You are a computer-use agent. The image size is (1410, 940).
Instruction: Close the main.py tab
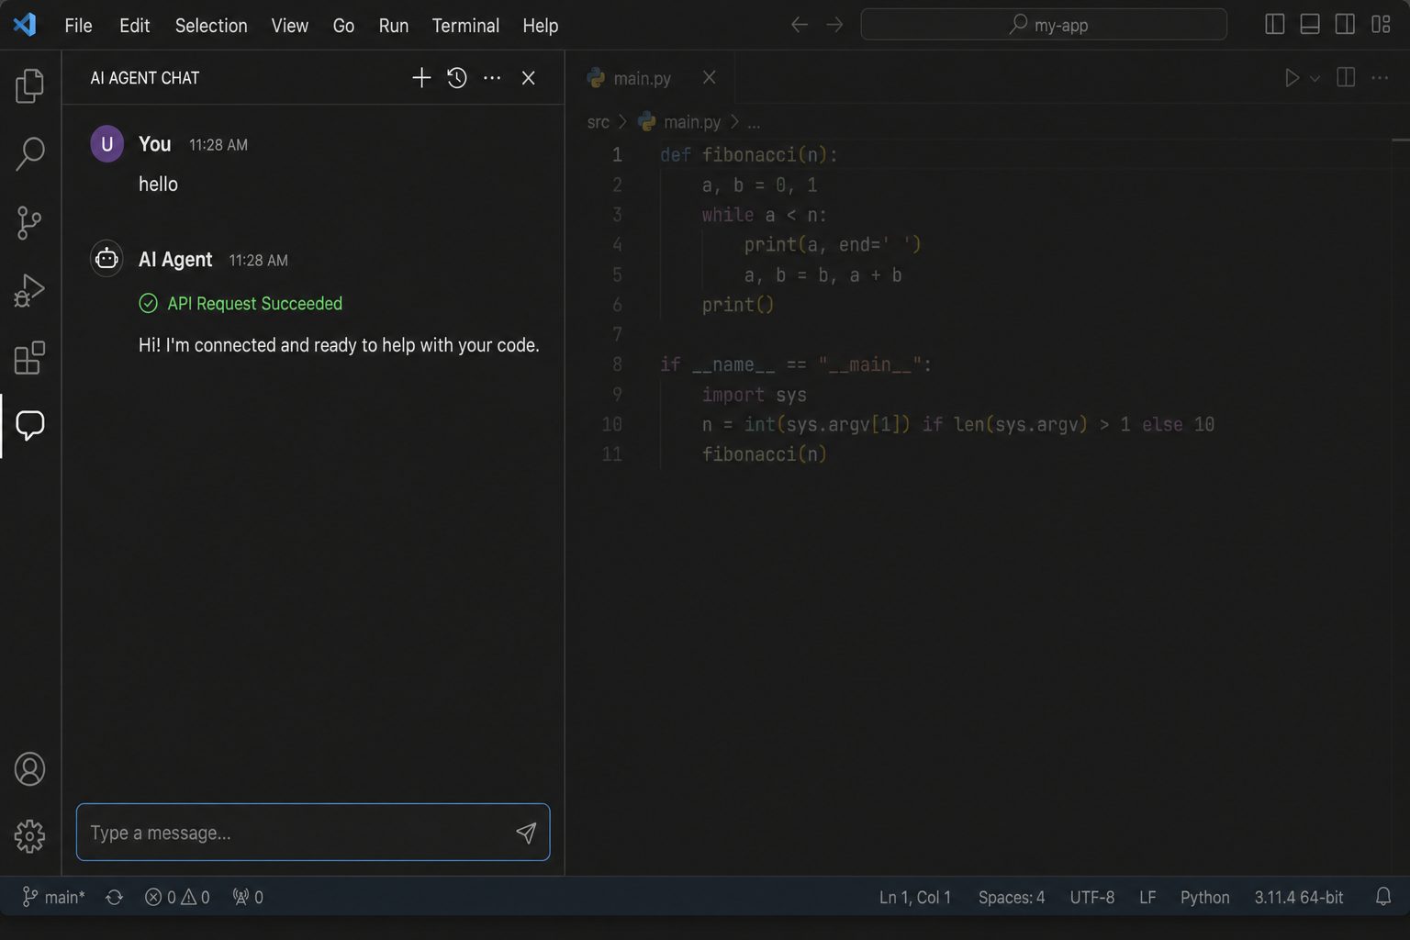click(x=709, y=78)
